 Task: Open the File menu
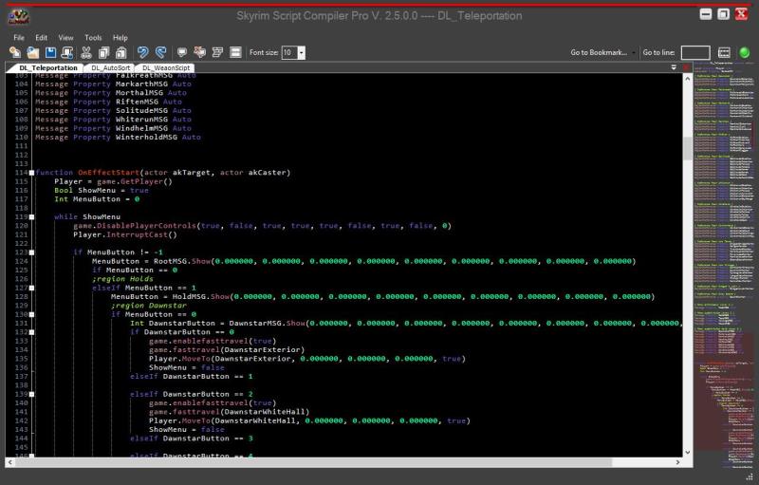(x=19, y=37)
